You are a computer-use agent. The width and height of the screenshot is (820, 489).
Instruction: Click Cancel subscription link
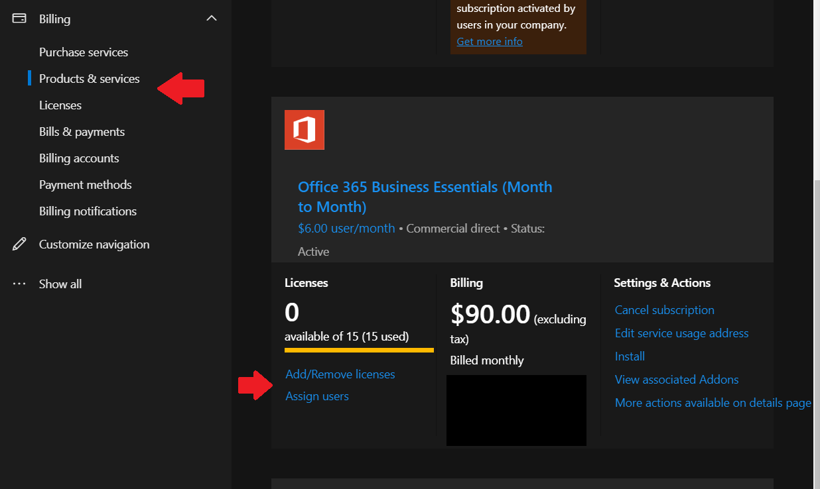pos(664,310)
